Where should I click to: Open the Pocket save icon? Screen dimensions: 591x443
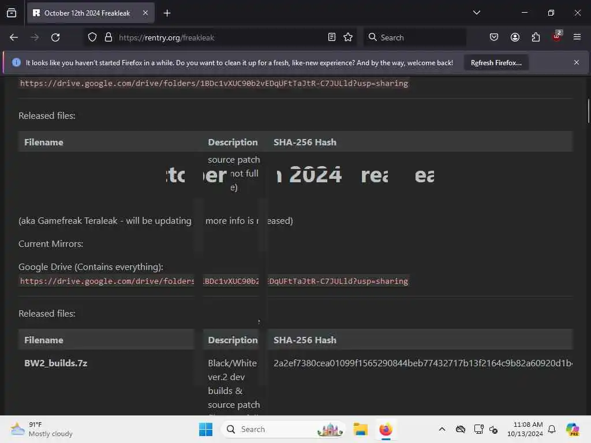tap(494, 37)
